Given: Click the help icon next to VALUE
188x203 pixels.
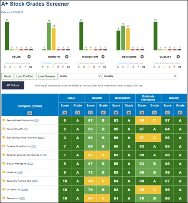Looking at the screenshot, I should coord(29,57).
